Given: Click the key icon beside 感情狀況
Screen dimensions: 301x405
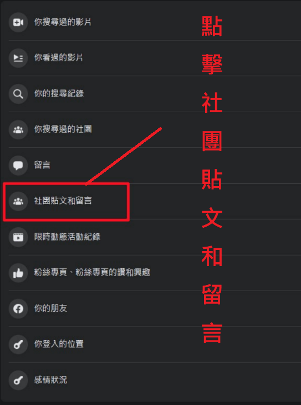Looking at the screenshot, I should [18, 380].
